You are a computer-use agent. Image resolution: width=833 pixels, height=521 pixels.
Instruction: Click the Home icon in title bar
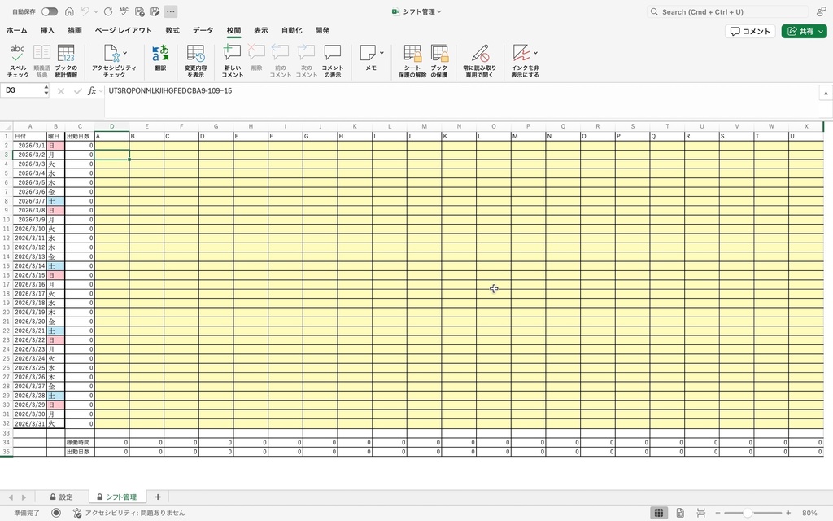[x=69, y=11]
